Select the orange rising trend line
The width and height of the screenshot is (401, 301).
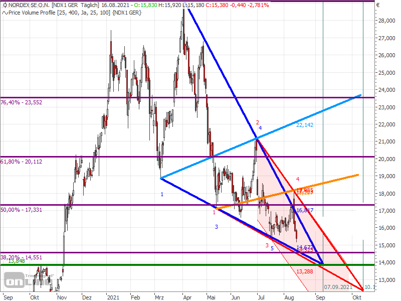pos(287,192)
